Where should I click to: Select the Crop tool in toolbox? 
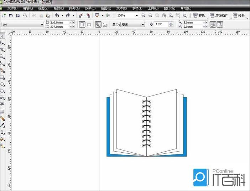pyautogui.click(x=2, y=50)
